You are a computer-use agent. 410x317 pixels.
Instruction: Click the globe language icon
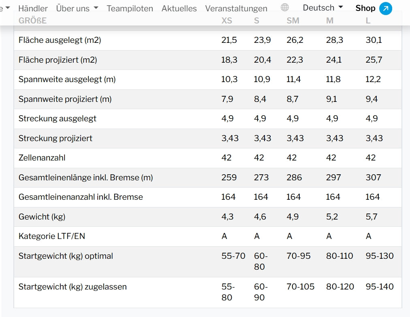(285, 7)
